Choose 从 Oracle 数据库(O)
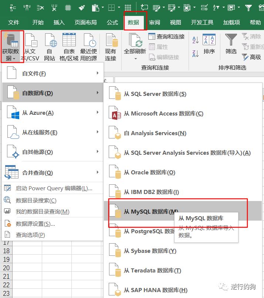 [x=183, y=172]
